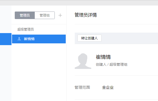Click the gray title bar at window top
This screenshot has width=158, height=101.
(x=79, y=3)
